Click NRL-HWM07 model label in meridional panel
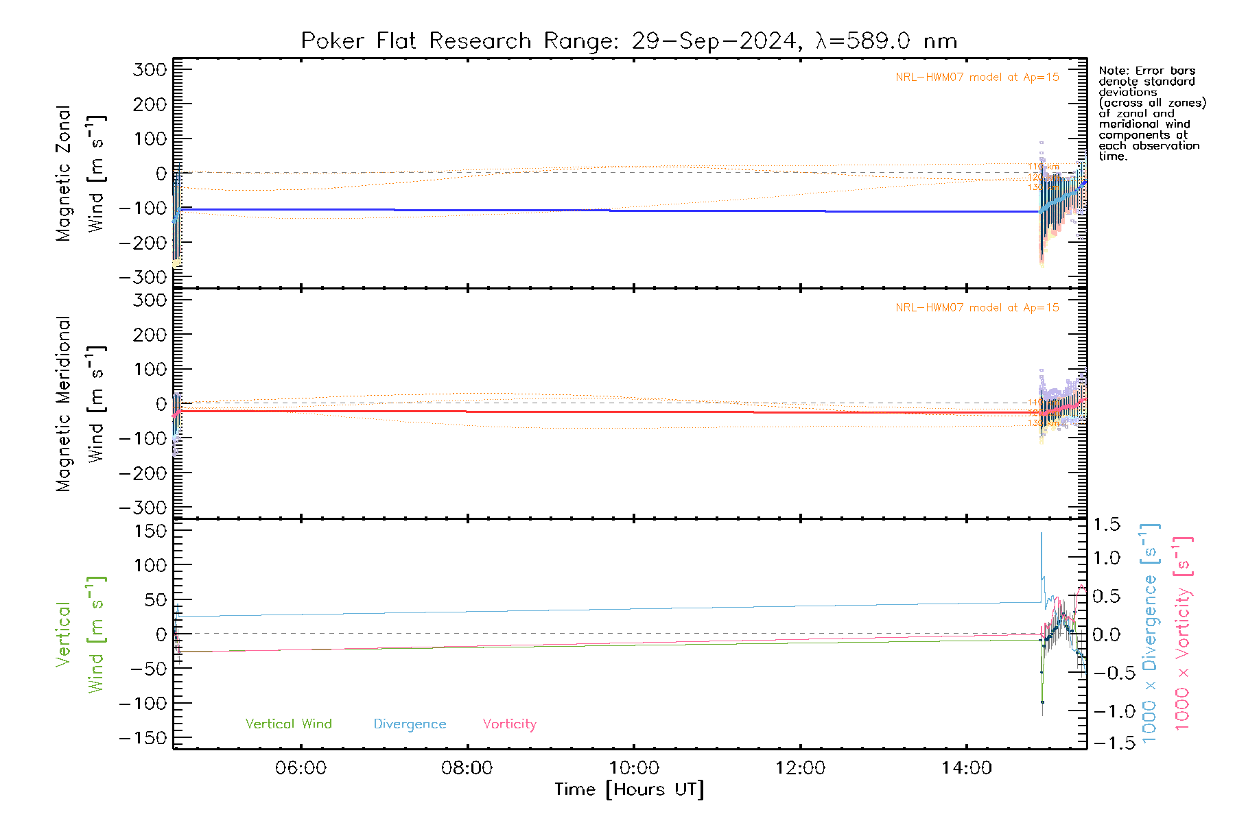The image size is (1235, 823). coord(976,308)
